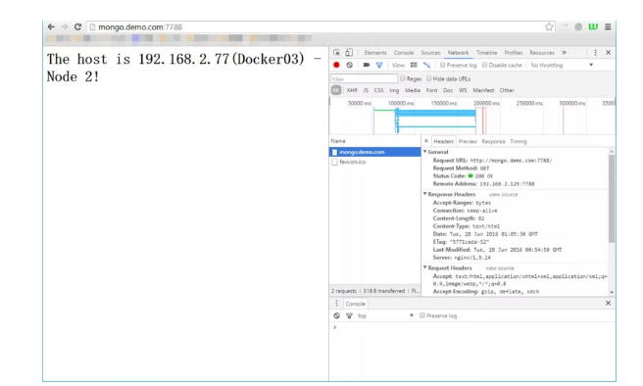This screenshot has width=643, height=386.
Task: Reload the page with the refresh icon
Action: 77,27
